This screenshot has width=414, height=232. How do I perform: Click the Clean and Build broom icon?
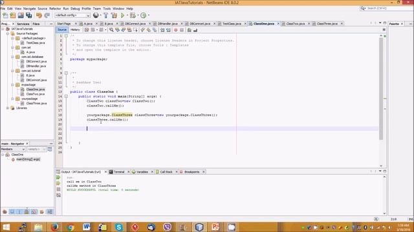114,15
